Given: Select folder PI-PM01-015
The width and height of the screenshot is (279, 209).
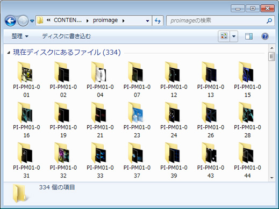Looking at the screenshot, I should (247, 80).
